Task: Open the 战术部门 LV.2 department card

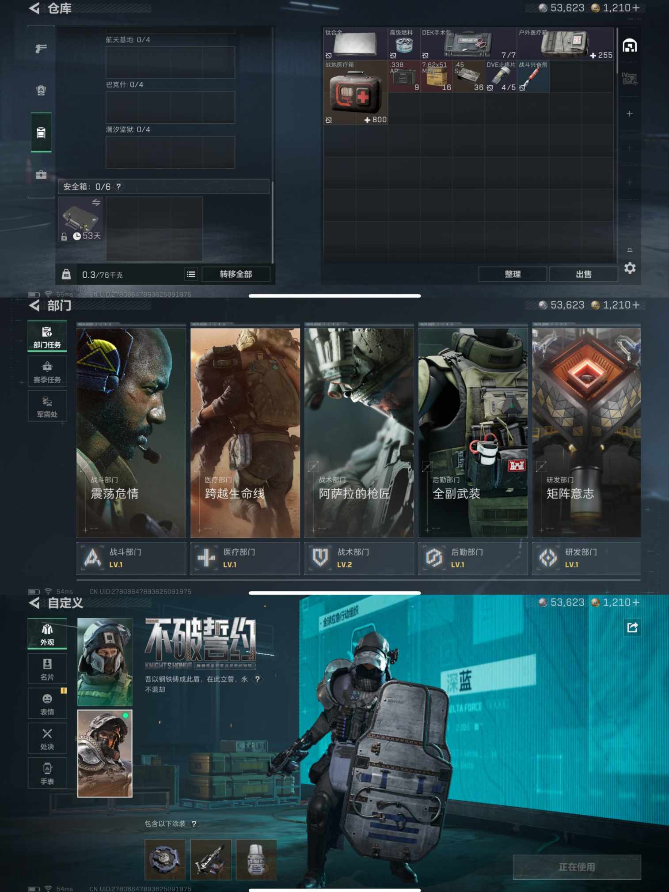Action: pyautogui.click(x=359, y=558)
